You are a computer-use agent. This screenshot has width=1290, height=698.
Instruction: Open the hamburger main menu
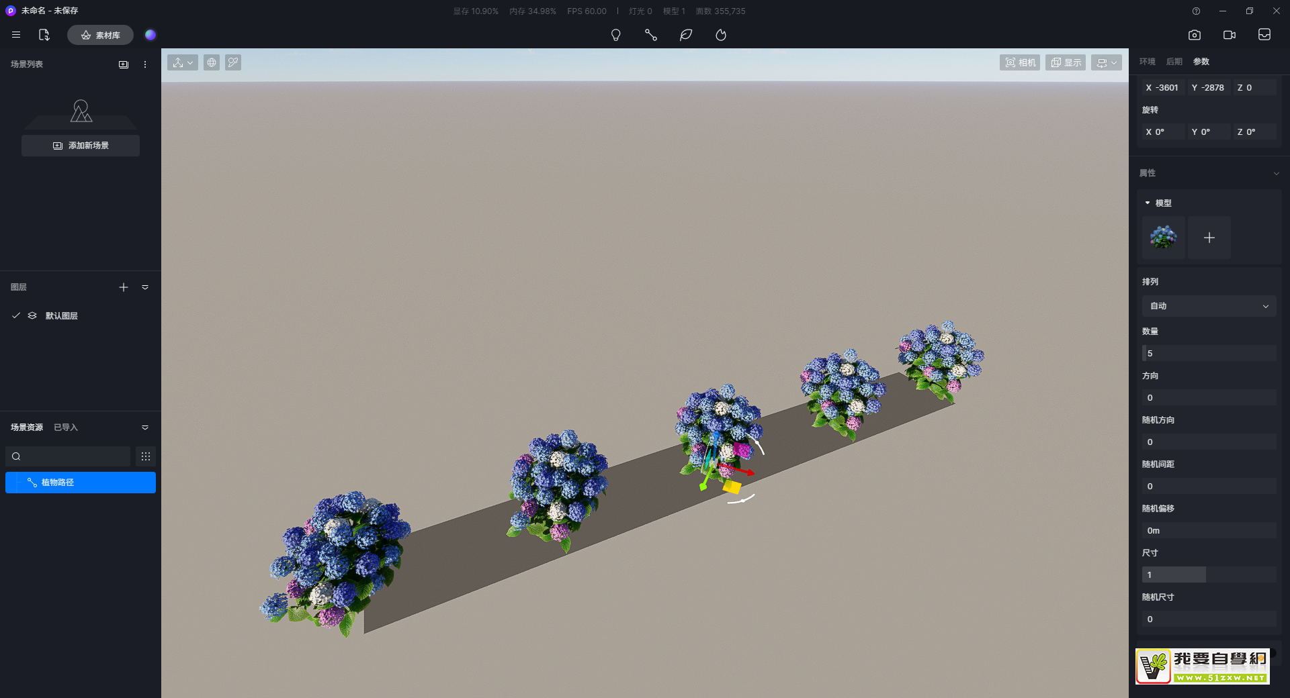16,35
